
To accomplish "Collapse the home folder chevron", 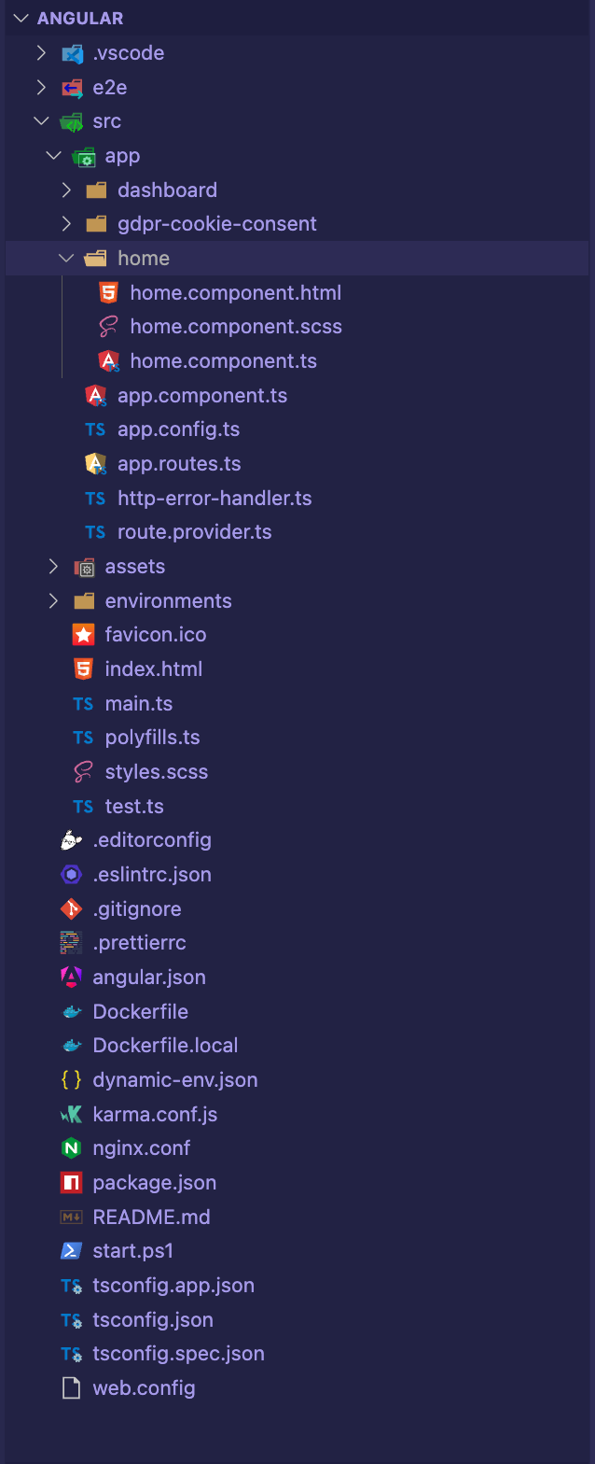I will click(64, 258).
